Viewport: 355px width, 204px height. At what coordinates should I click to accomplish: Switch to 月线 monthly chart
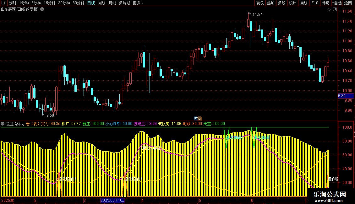point(112,3)
